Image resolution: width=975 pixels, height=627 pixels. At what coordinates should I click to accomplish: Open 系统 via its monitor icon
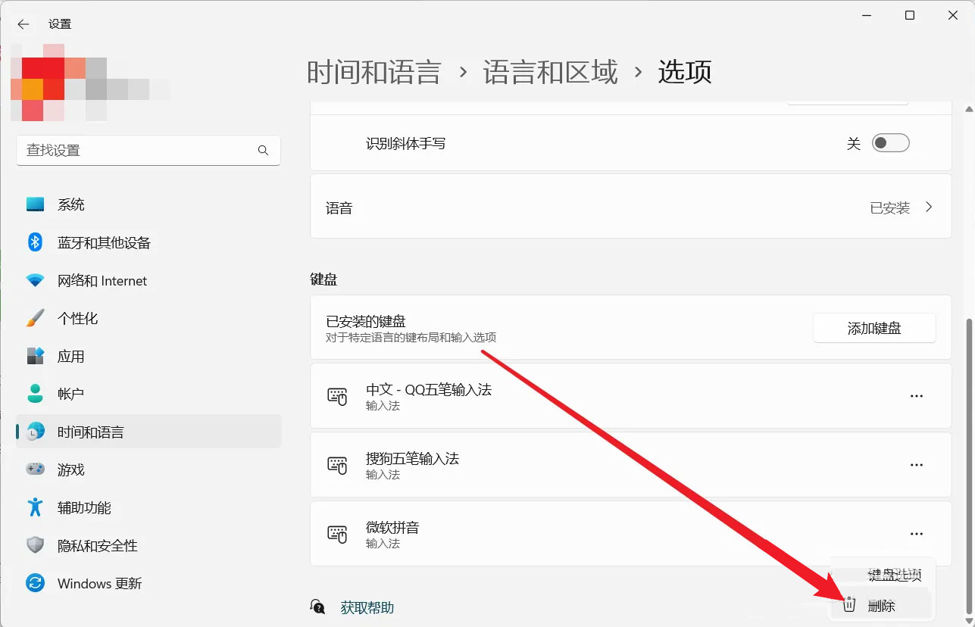click(x=36, y=204)
